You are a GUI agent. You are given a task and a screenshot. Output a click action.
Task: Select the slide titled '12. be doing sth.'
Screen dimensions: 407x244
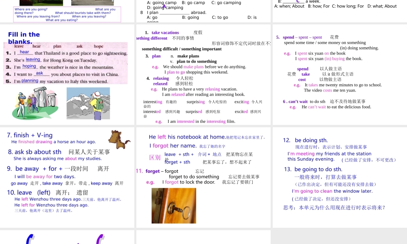(340, 177)
